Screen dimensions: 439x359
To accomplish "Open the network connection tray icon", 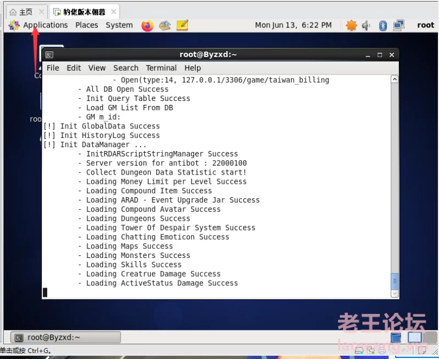I will click(399, 25).
